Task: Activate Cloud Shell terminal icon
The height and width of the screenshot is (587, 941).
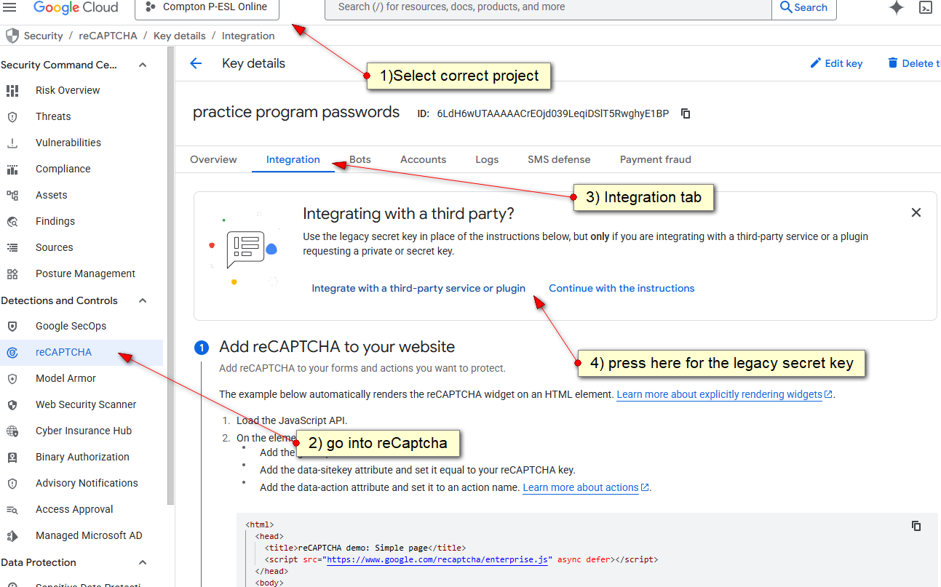Action: [926, 7]
